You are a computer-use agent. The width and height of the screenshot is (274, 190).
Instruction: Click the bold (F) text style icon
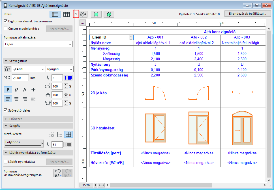coord(8,90)
